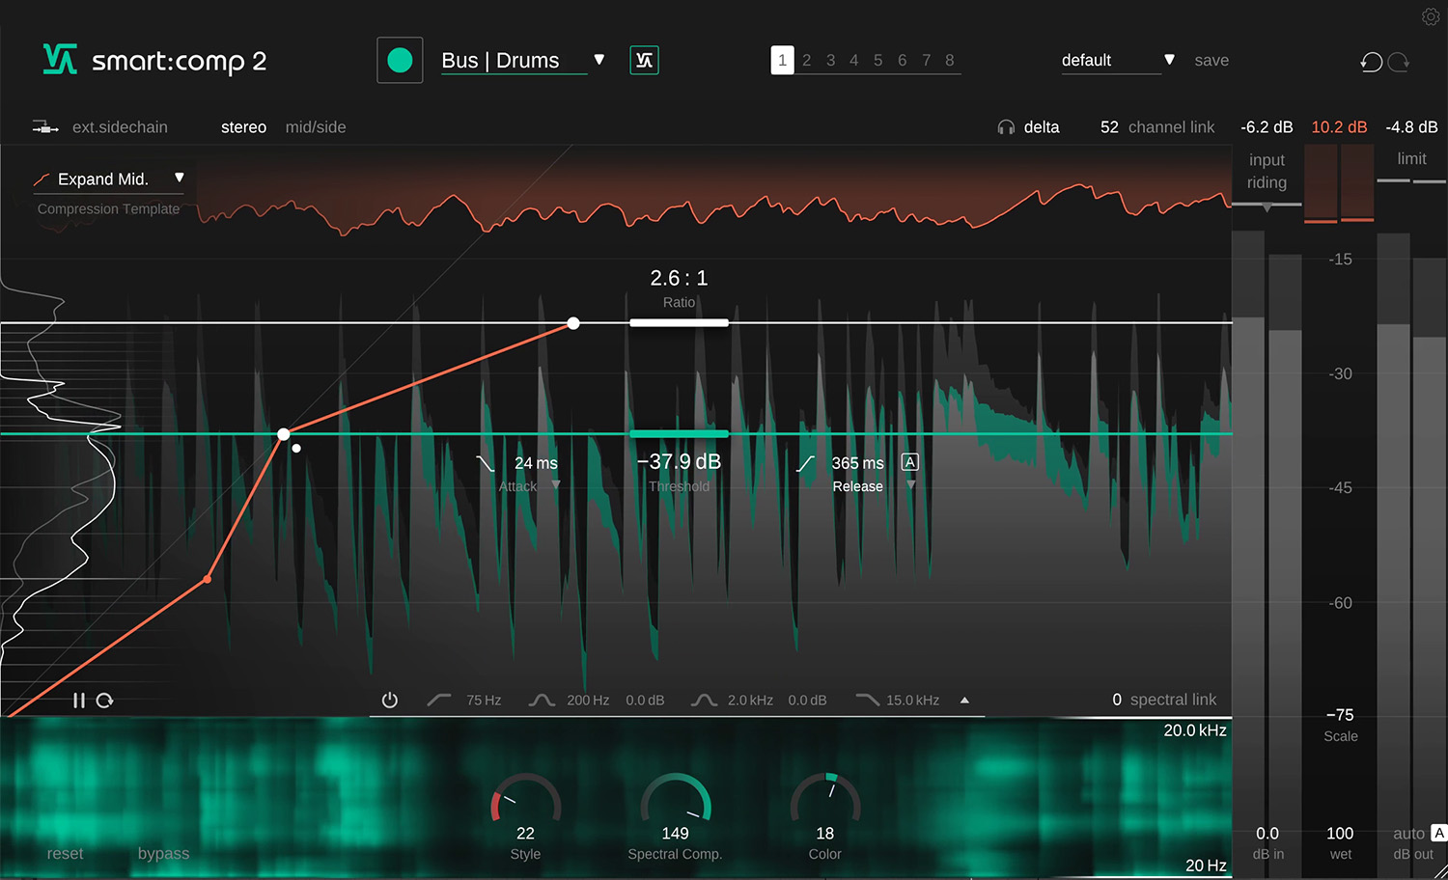
Task: Start learning with the green record button
Action: (400, 61)
